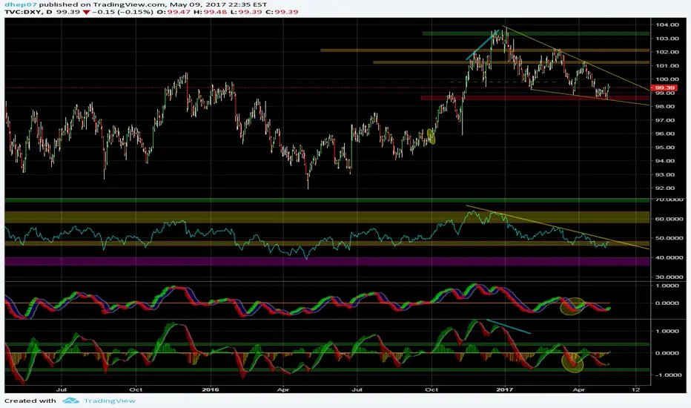This screenshot has height=408, width=691.
Task: Click the 100.00 price axis label
Action: [667, 79]
